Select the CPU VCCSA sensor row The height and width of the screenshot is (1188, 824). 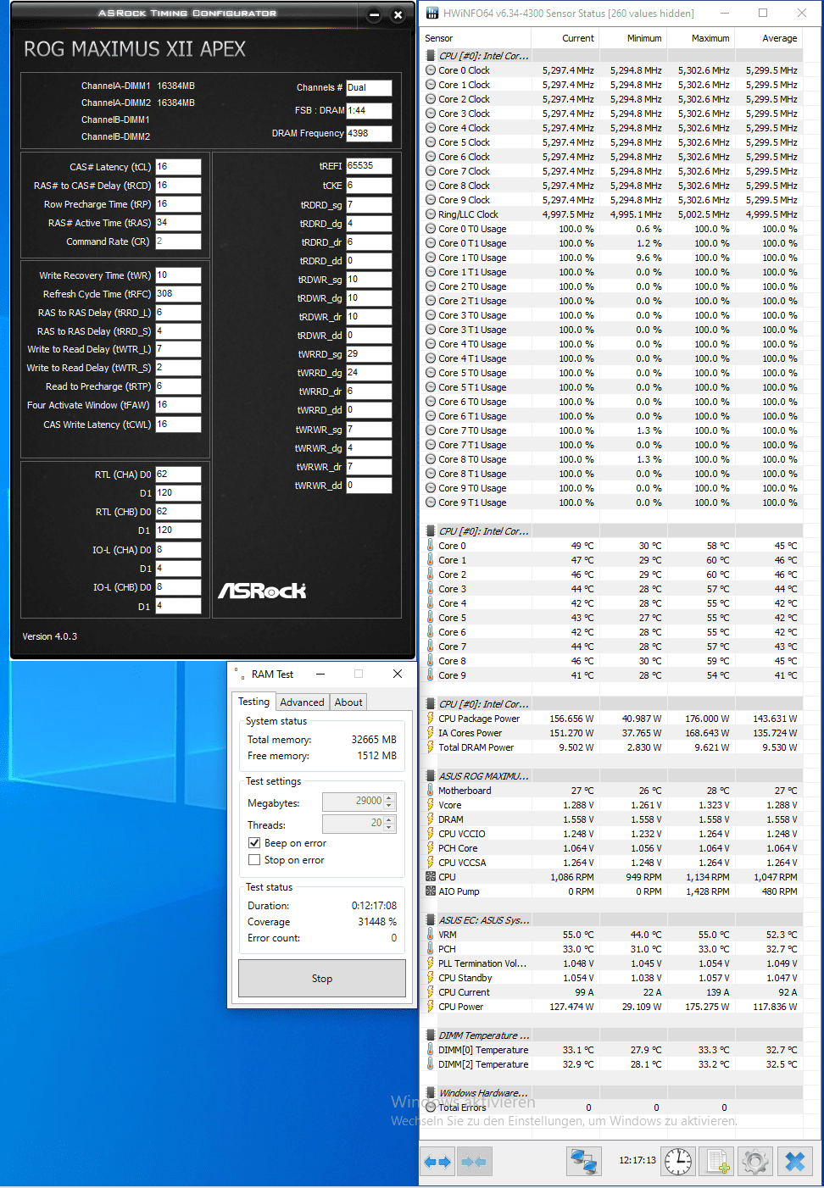pyautogui.click(x=612, y=863)
